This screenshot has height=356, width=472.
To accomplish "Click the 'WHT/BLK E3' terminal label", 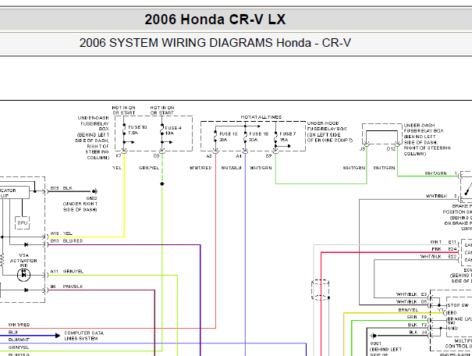I will coord(411,294).
